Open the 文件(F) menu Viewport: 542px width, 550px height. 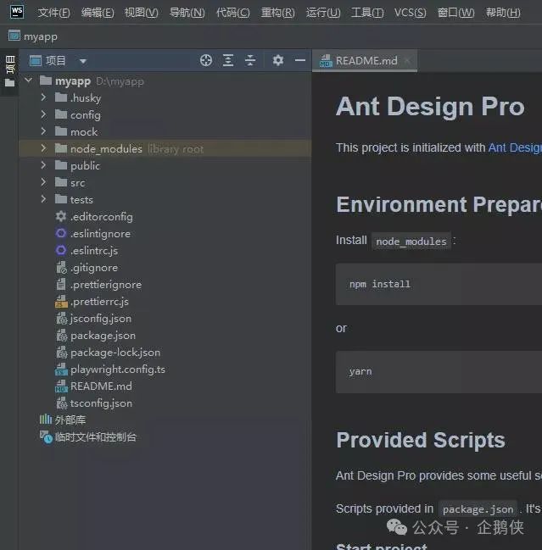(53, 13)
